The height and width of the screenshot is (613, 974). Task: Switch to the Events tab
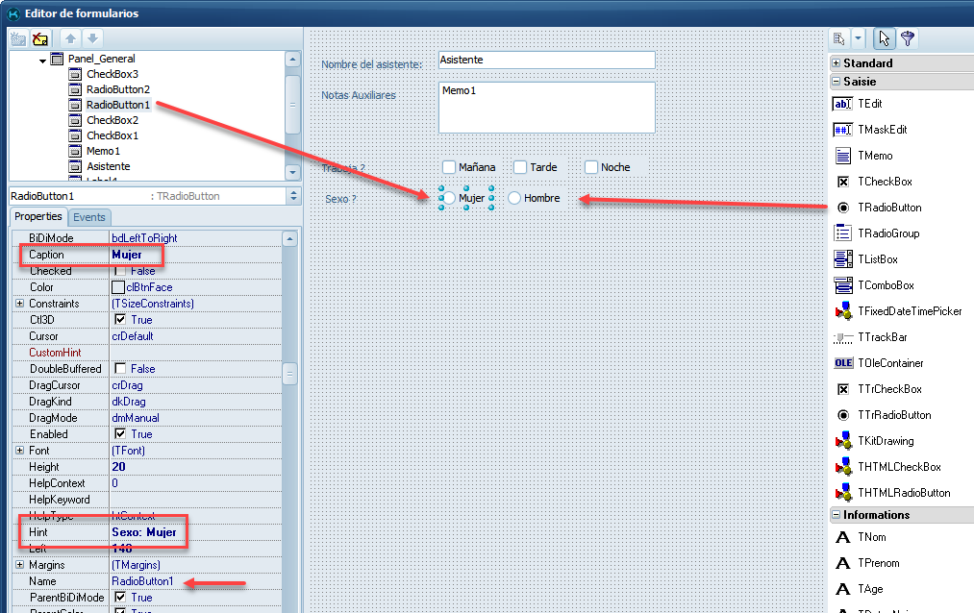pyautogui.click(x=89, y=217)
